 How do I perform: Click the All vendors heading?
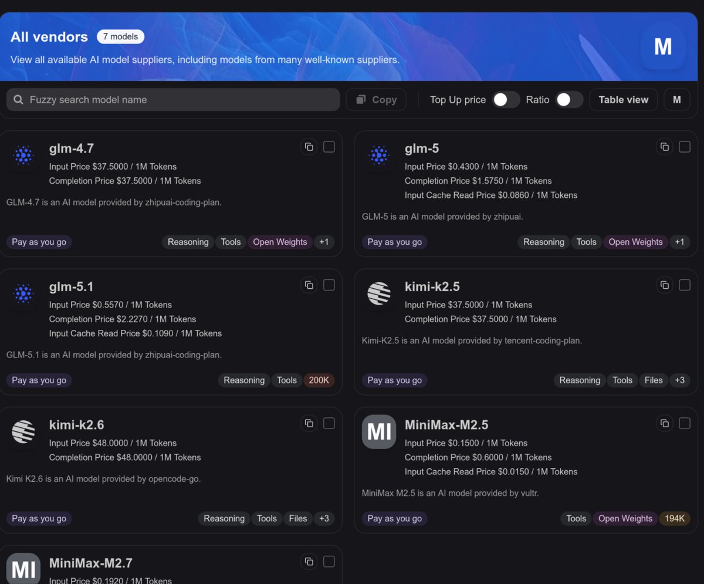49,37
